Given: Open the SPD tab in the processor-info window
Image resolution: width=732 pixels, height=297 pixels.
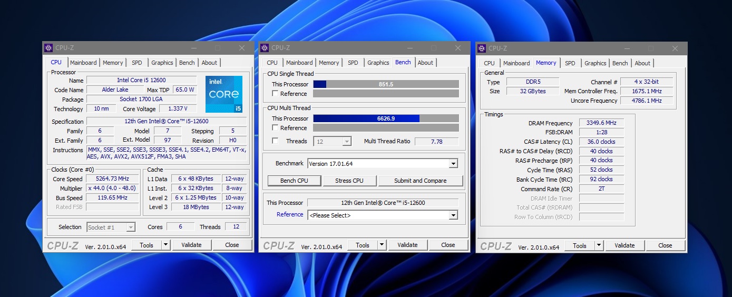Looking at the screenshot, I should (x=137, y=63).
